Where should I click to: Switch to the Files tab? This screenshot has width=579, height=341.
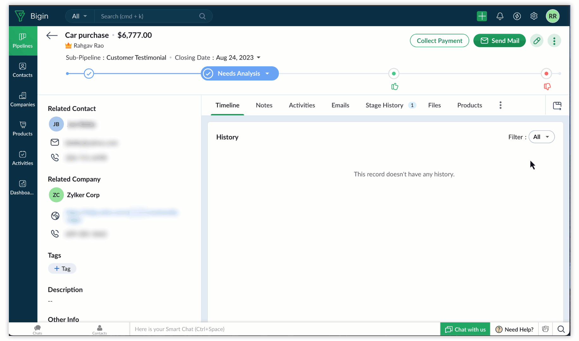pyautogui.click(x=434, y=105)
